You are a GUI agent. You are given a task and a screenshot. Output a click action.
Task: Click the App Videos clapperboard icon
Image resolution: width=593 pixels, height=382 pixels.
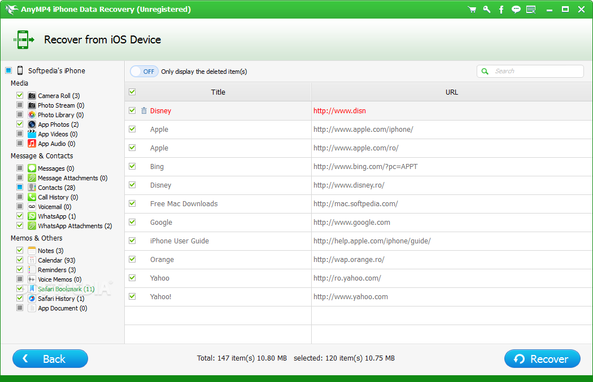pyautogui.click(x=32, y=134)
